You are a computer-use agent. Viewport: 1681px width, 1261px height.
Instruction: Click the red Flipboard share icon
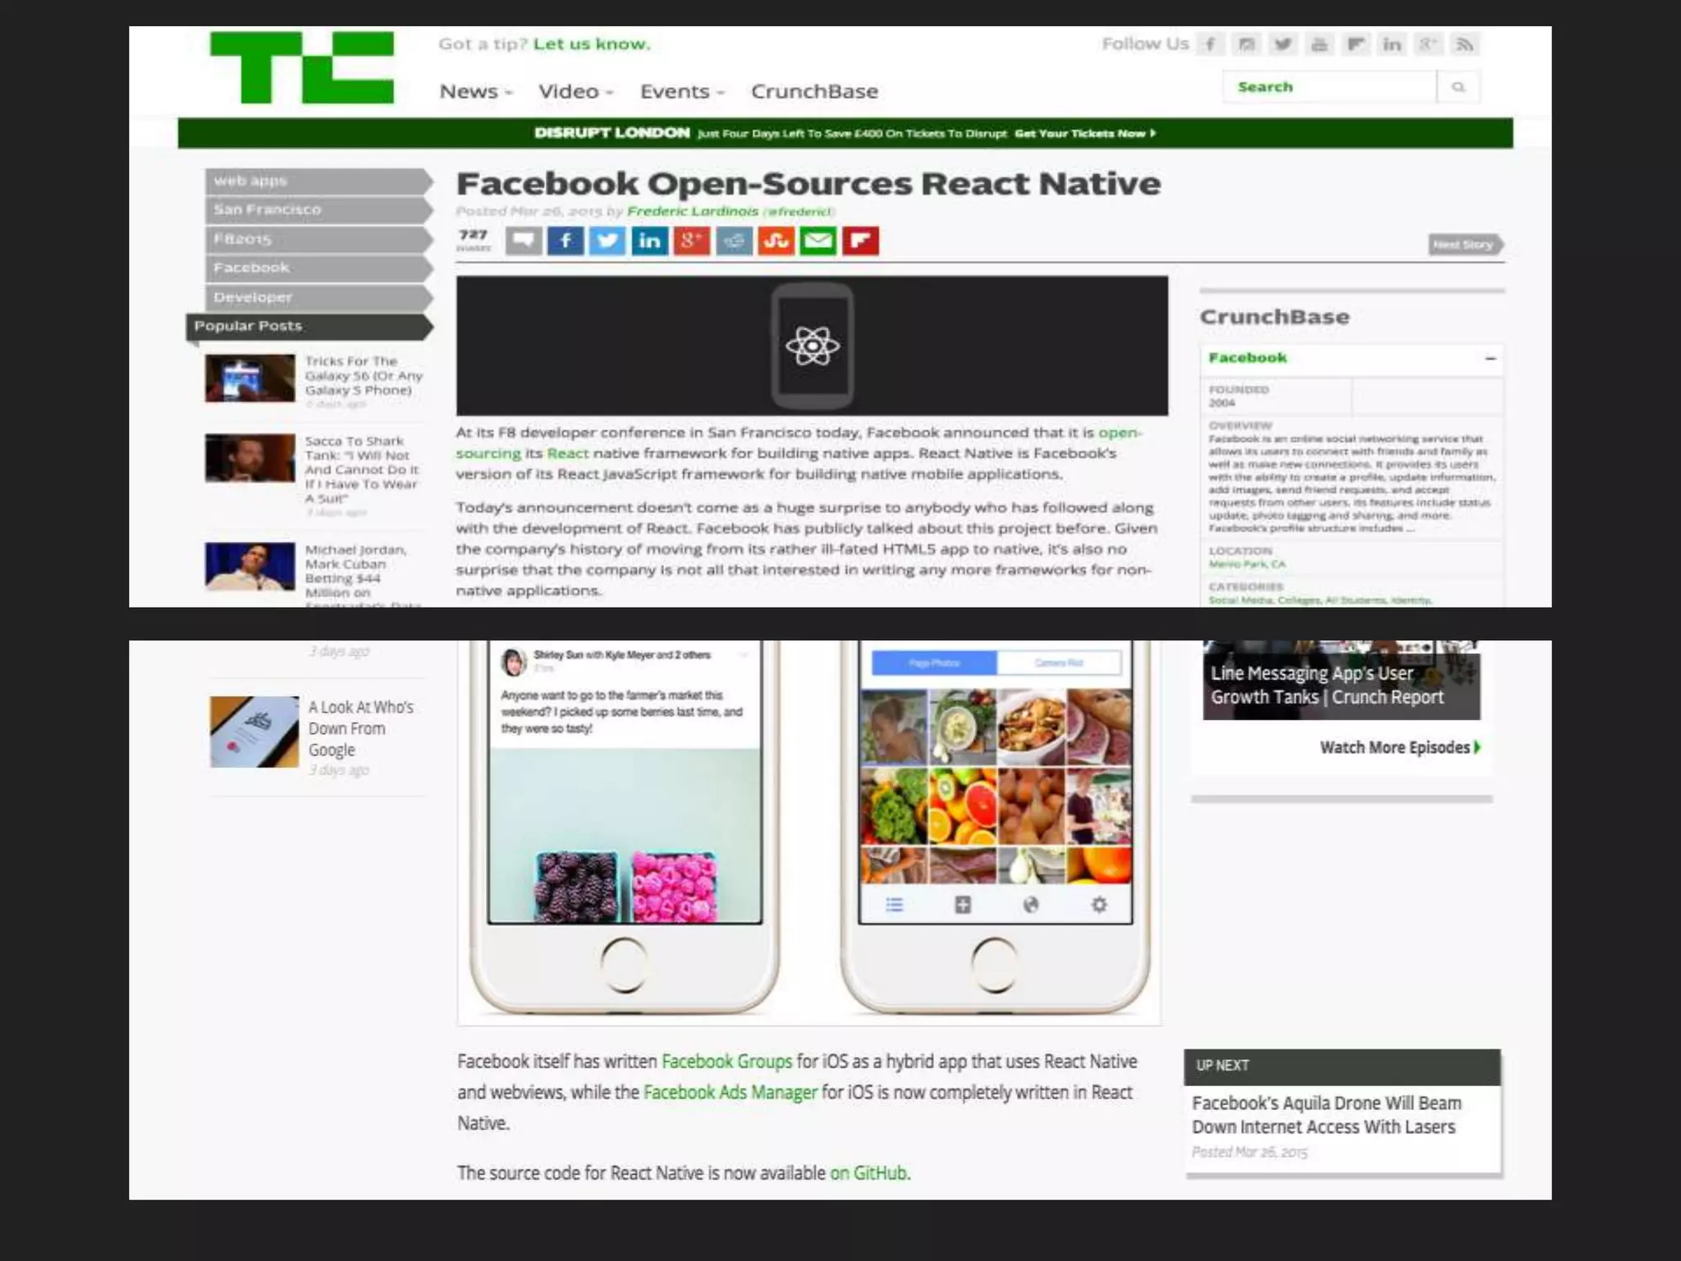point(860,241)
